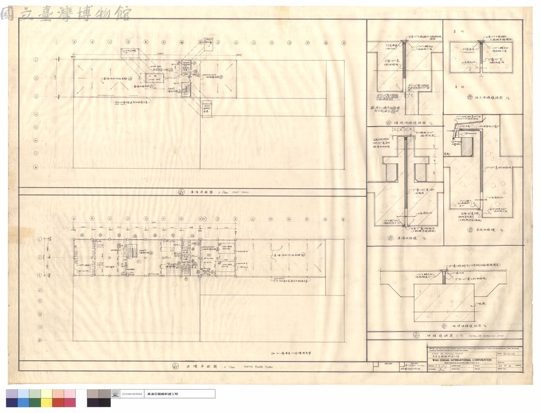Click the catalog number field
This screenshot has height=413, width=541.
131,393
